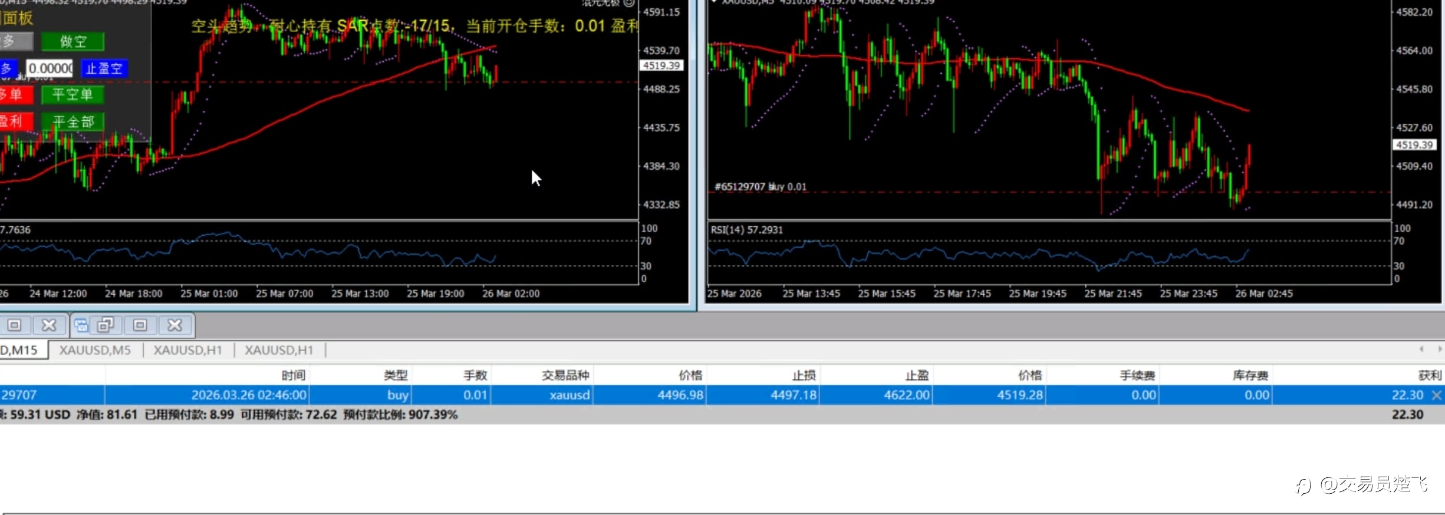Click the red 盈利 button

click(16, 121)
